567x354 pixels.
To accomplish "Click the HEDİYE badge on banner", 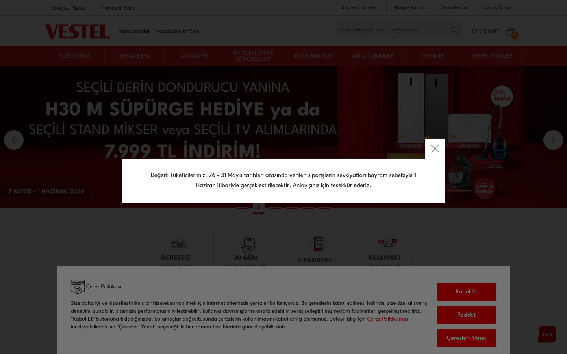I will (x=502, y=97).
